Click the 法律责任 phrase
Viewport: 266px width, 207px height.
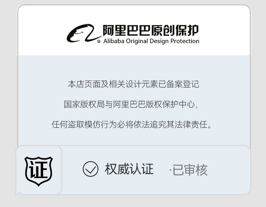point(191,125)
